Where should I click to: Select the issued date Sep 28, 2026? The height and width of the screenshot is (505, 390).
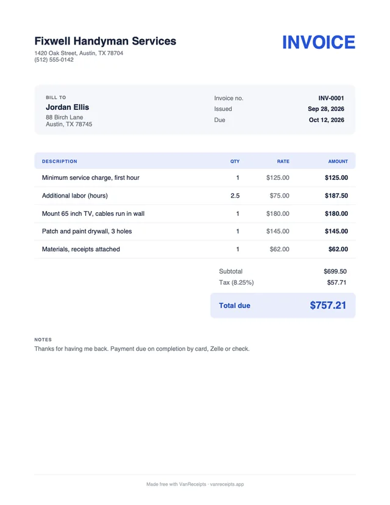tap(326, 109)
